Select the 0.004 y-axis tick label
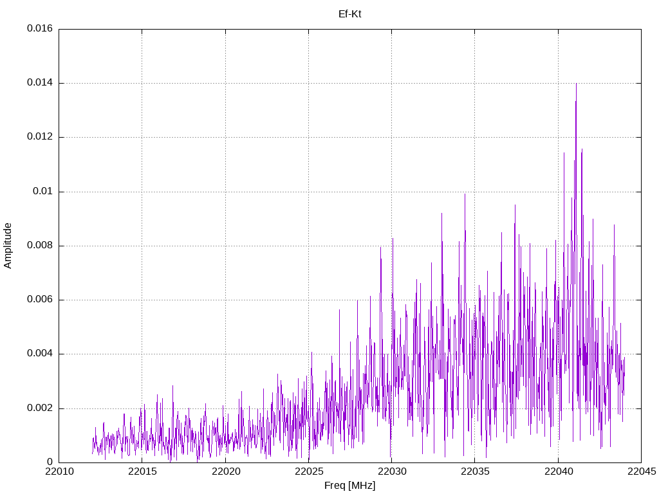This screenshot has height=494, width=659. coord(40,354)
